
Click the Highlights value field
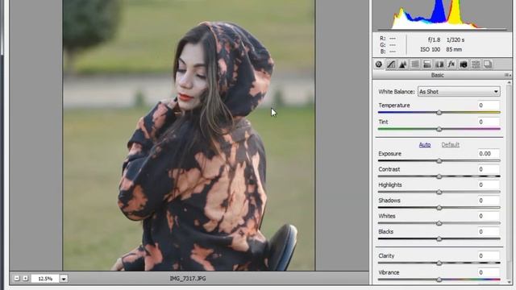489,184
